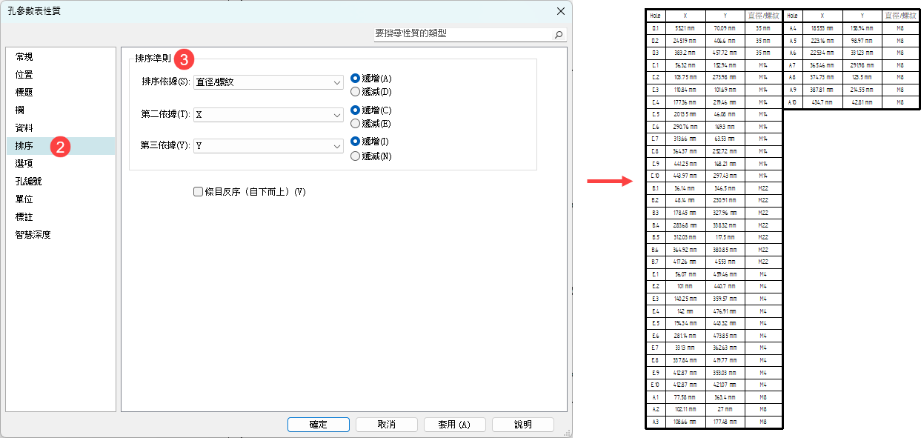Show the 單位 settings page

[x=24, y=199]
